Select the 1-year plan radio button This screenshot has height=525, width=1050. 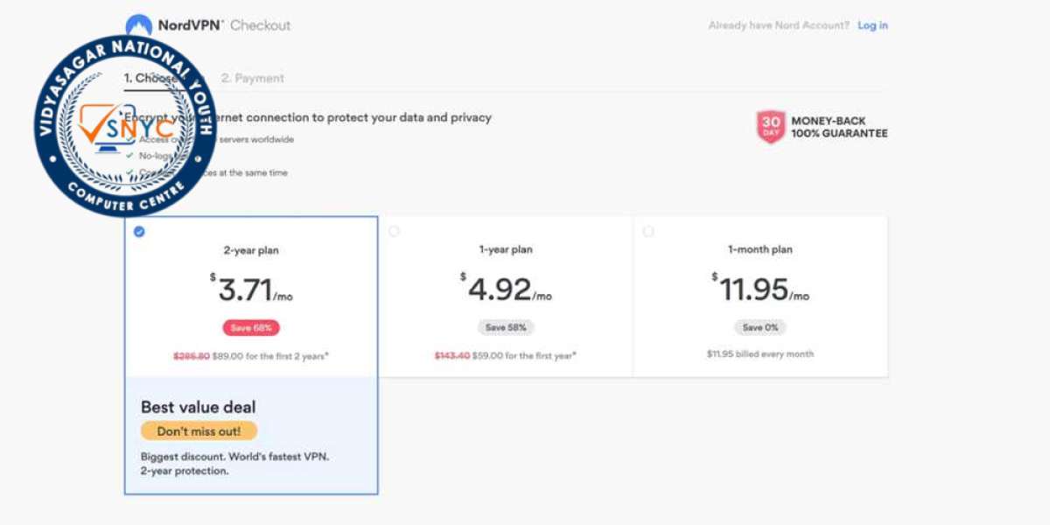click(394, 232)
